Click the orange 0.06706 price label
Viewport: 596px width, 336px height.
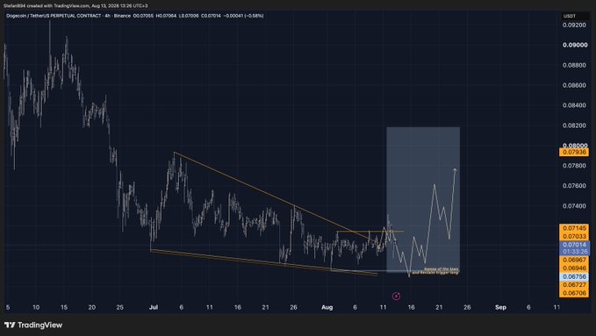click(574, 293)
